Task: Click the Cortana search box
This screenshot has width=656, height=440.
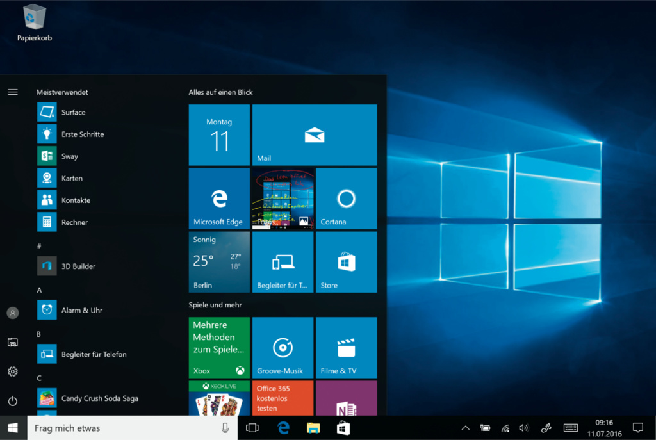Action: (122, 428)
